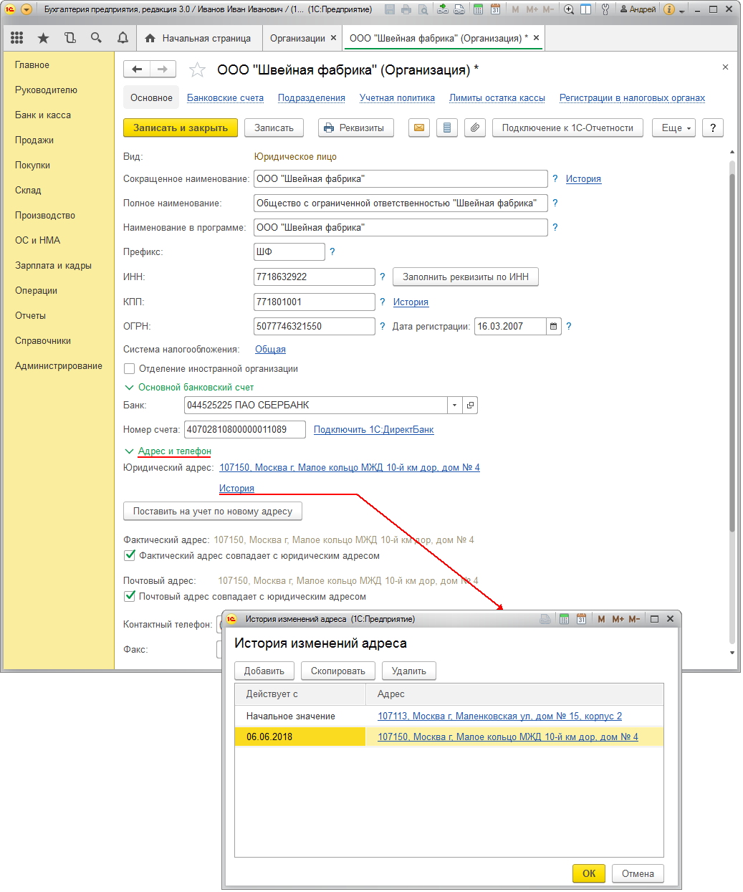Image resolution: width=743 pixels, height=892 pixels.
Task: Click the zoom magnifier icon in title bar
Action: pos(569,9)
